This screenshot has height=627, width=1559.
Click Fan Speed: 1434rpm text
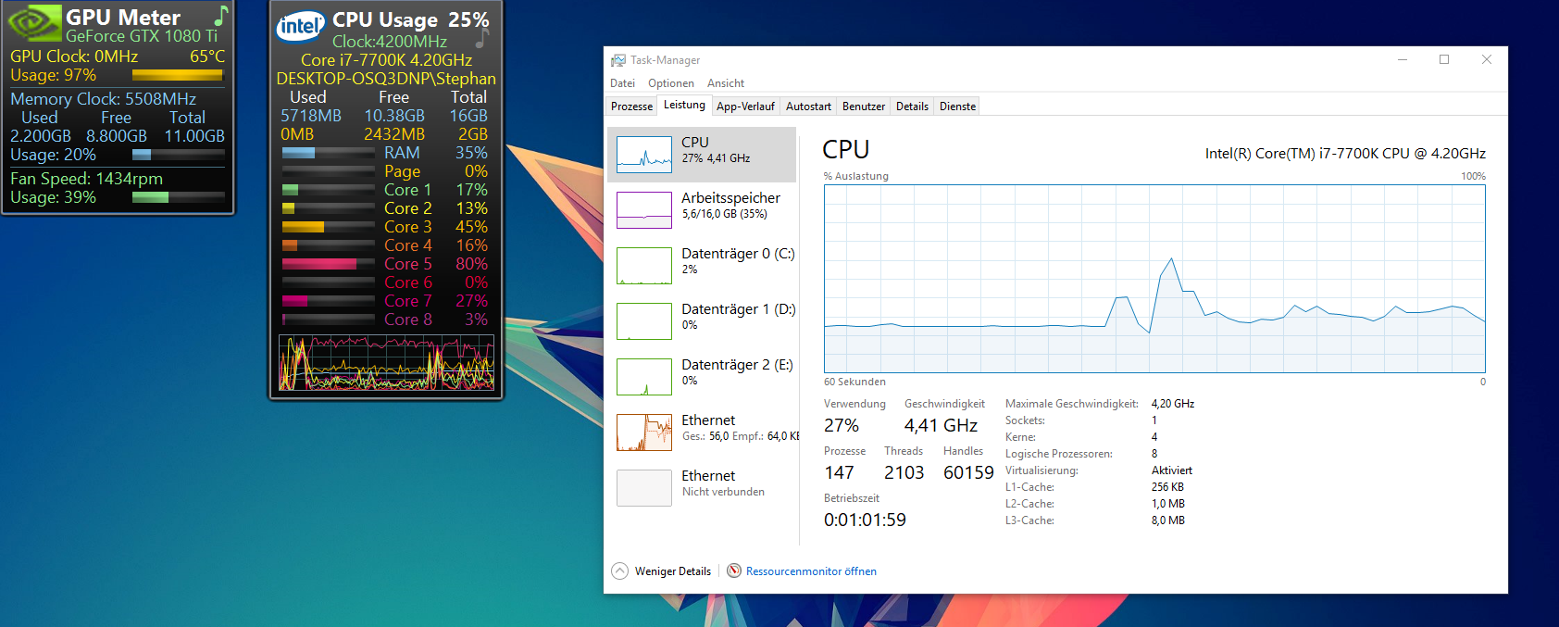coord(86,179)
